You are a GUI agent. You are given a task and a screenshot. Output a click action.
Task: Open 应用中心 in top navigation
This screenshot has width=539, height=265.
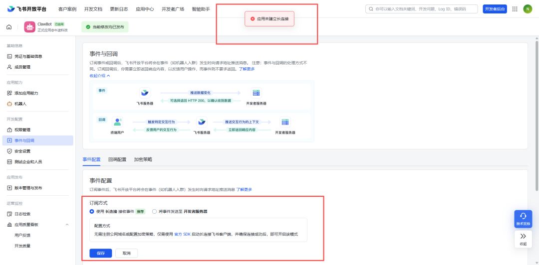[x=145, y=9]
